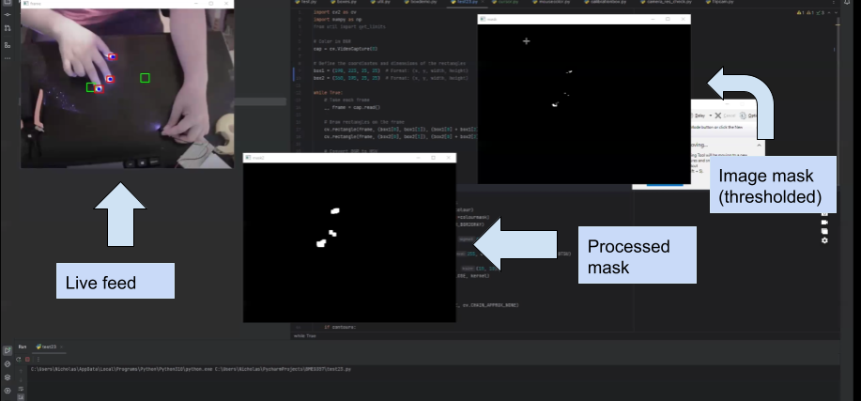Switch to the mousecolor.py editor tab
Image resolution: width=861 pixels, height=401 pixels.
[x=551, y=2]
